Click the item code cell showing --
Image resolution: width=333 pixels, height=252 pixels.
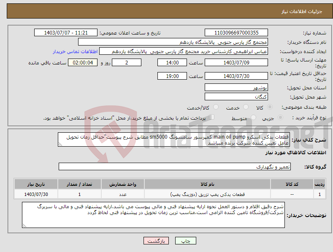pos(292,194)
